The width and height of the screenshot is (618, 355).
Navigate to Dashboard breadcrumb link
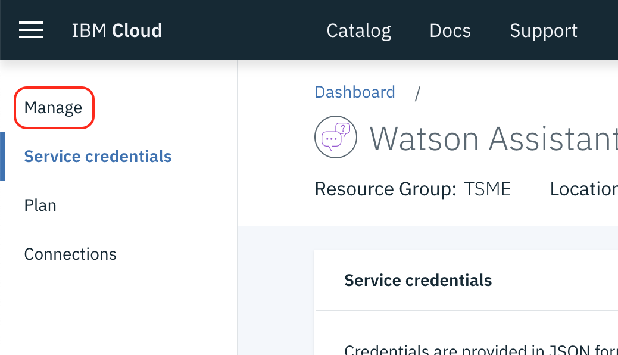pos(355,92)
